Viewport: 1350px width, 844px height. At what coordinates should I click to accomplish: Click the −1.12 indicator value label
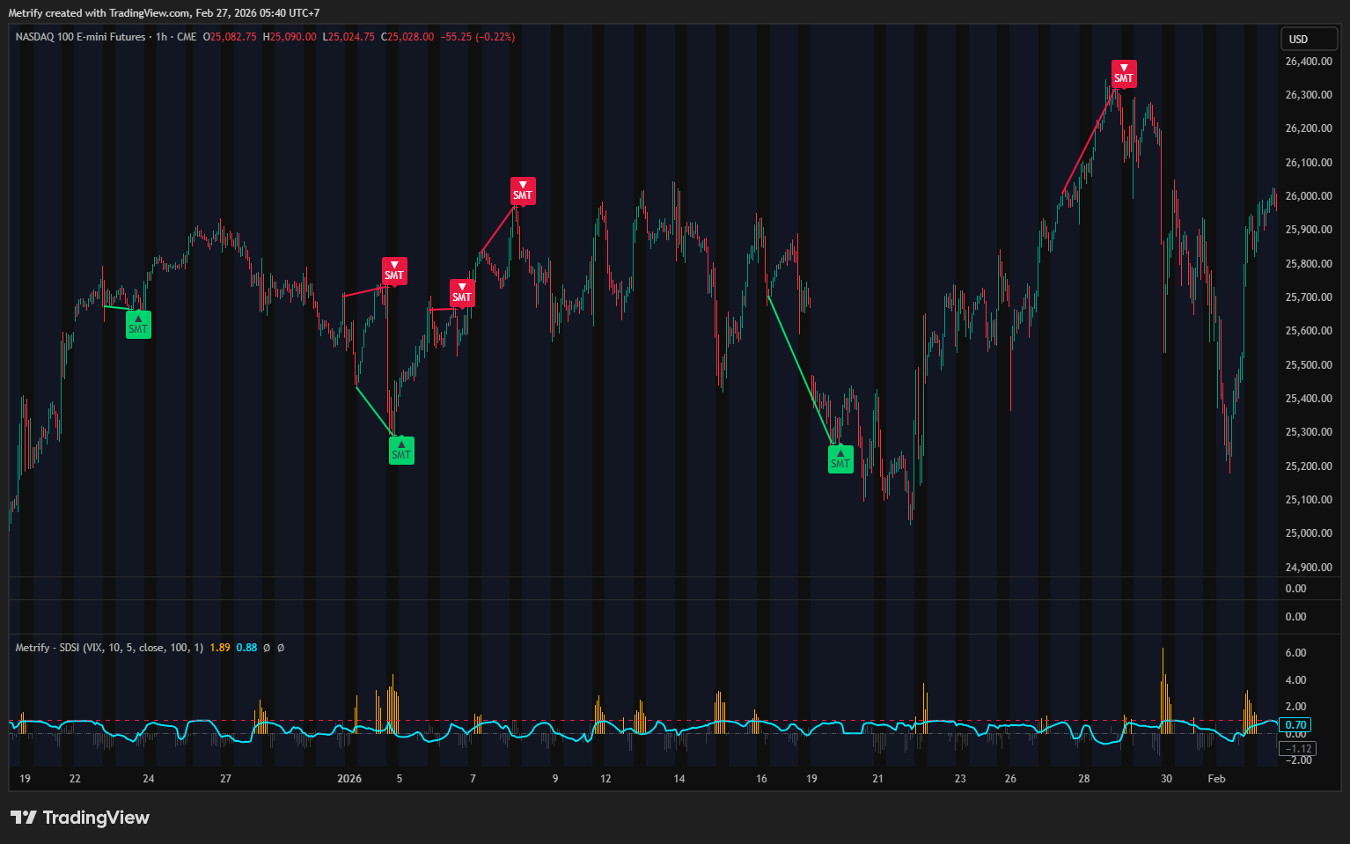coord(1298,749)
